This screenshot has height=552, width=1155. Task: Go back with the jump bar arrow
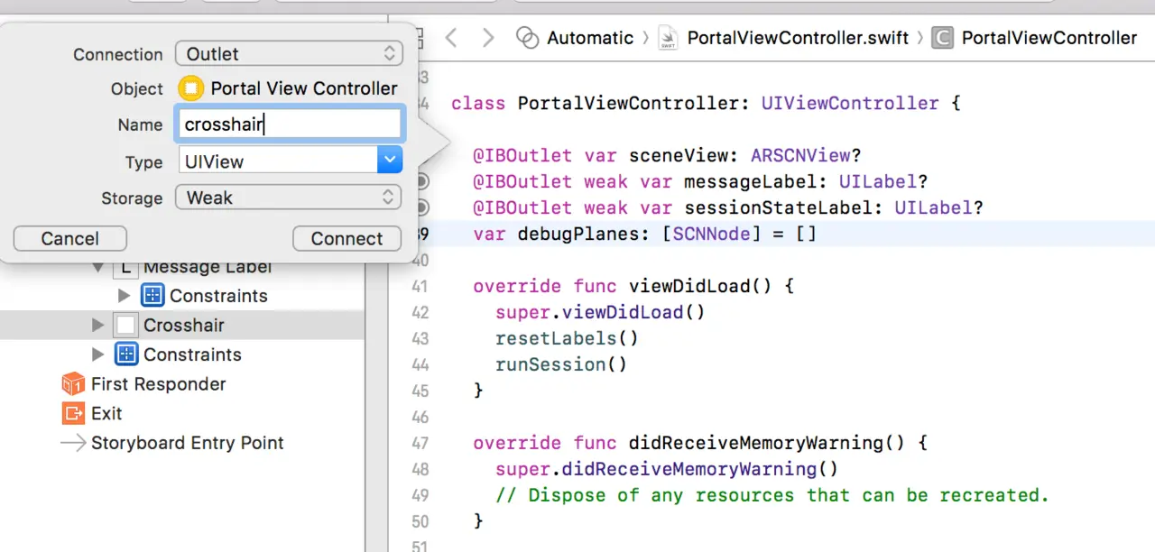click(451, 38)
